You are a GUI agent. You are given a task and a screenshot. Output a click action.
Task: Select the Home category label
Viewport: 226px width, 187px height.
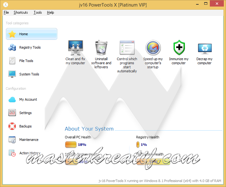click(x=23, y=34)
